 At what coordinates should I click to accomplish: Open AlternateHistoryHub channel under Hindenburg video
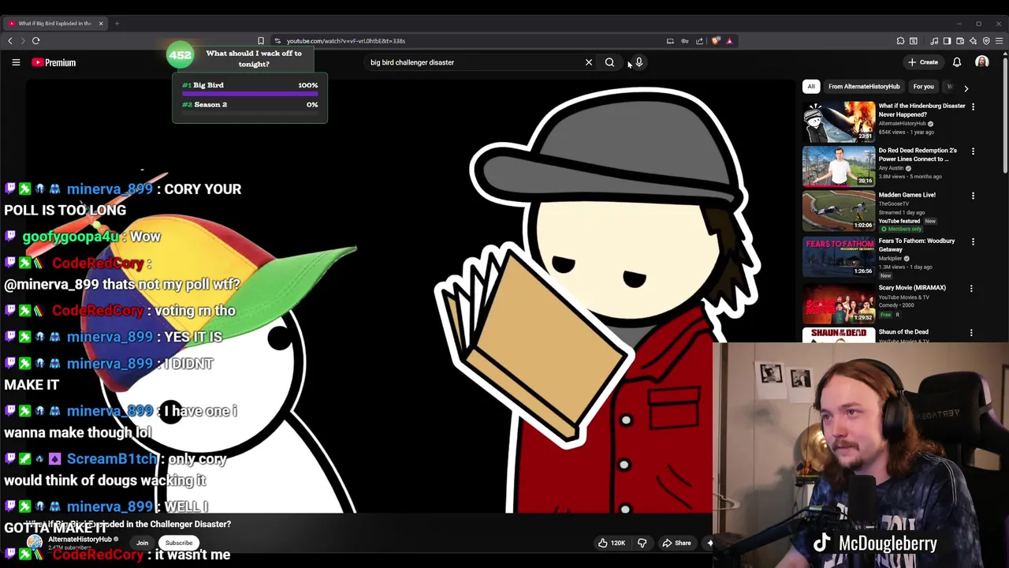click(x=903, y=124)
